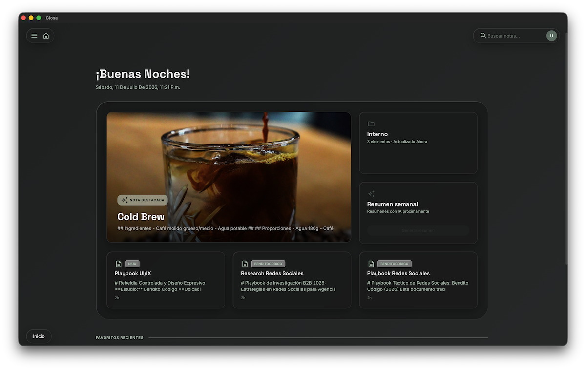
Task: Click the greyed-out Generar resumen button
Action: pos(418,230)
